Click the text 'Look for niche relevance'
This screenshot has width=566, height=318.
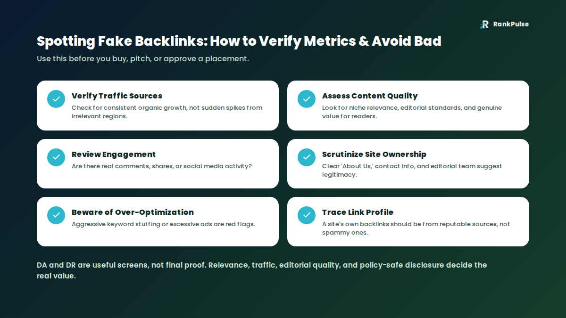coord(361,108)
